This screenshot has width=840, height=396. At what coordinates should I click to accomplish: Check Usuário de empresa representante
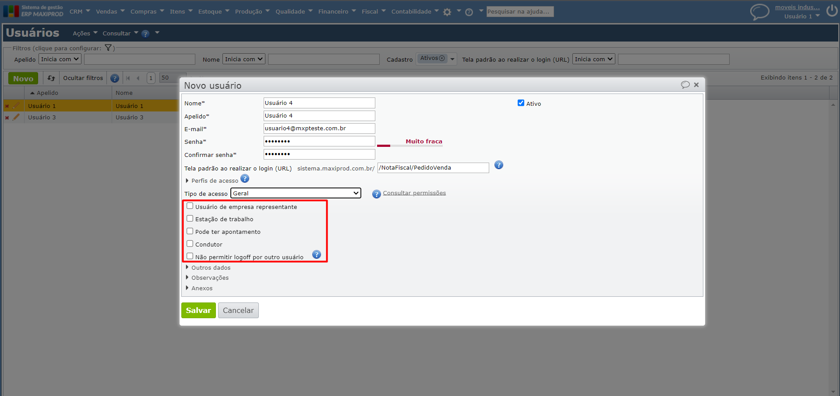point(190,206)
